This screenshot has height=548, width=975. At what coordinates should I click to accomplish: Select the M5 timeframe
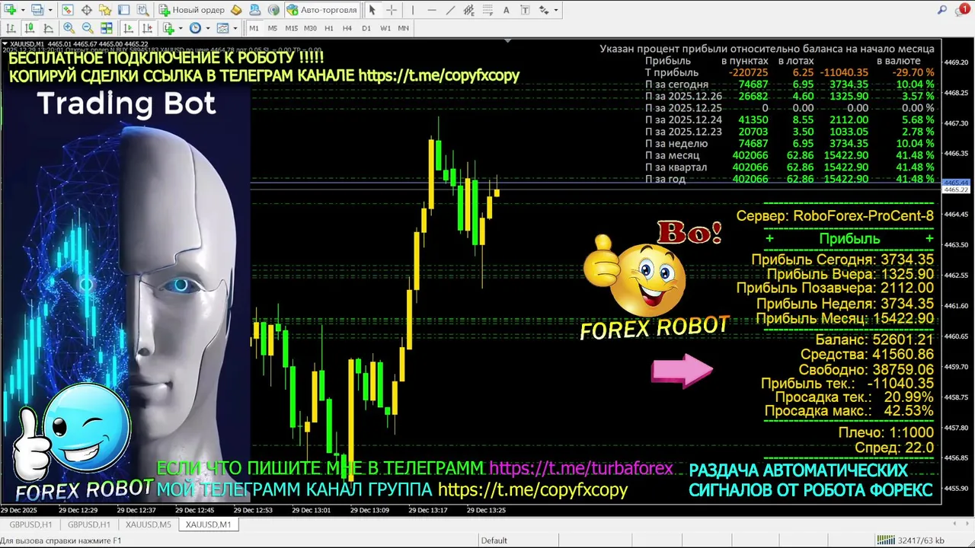[273, 28]
